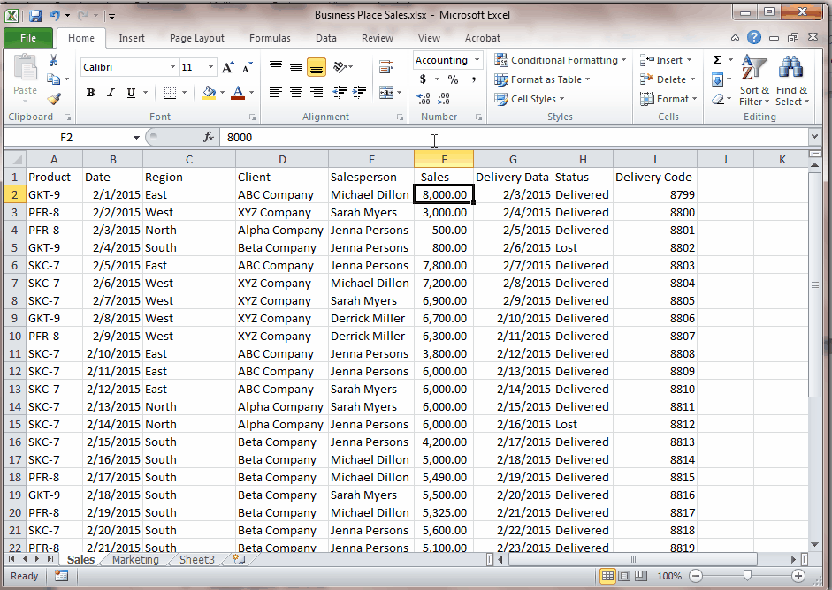Open Find & Select binoculars menu
832x590 pixels.
point(791,80)
